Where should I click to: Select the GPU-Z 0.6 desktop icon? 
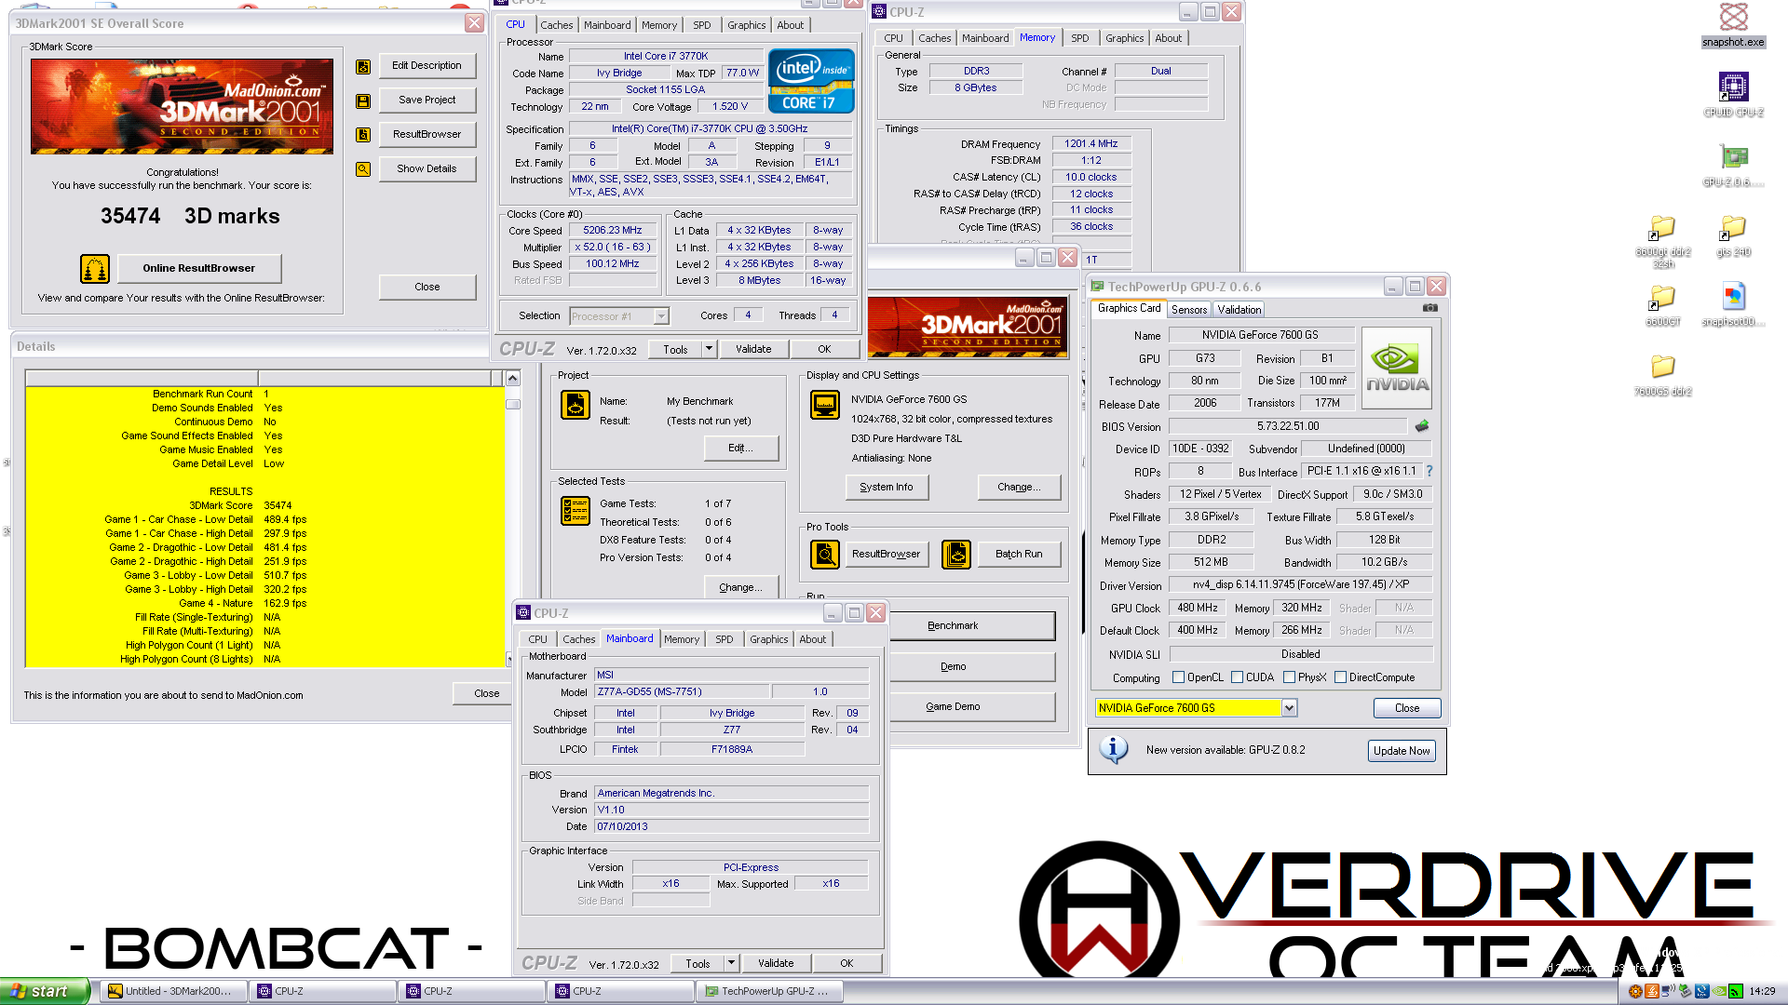1733,166
